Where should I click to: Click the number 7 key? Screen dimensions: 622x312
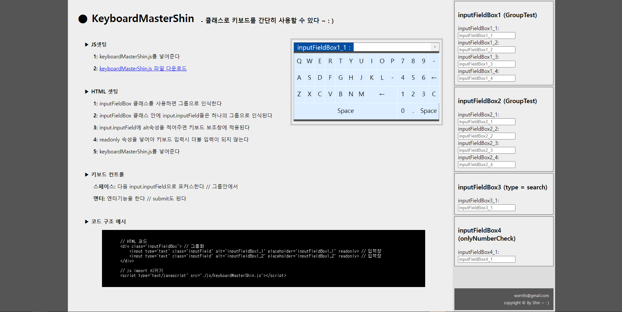[x=403, y=61]
